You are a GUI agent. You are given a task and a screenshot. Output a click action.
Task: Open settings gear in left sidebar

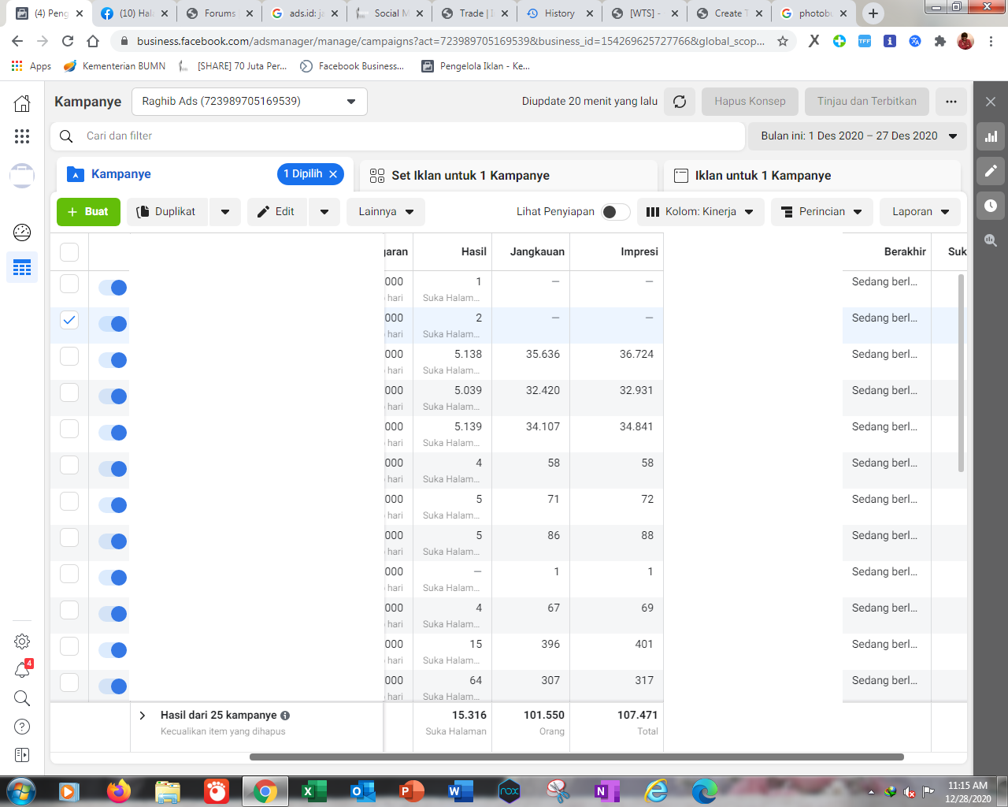click(x=22, y=642)
